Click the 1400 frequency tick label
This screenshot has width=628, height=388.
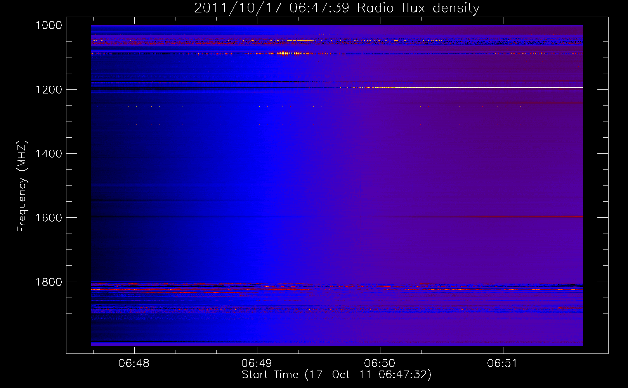tap(49, 154)
